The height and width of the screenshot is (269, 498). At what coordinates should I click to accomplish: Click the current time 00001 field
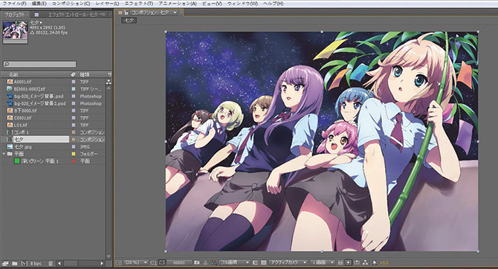(x=179, y=262)
